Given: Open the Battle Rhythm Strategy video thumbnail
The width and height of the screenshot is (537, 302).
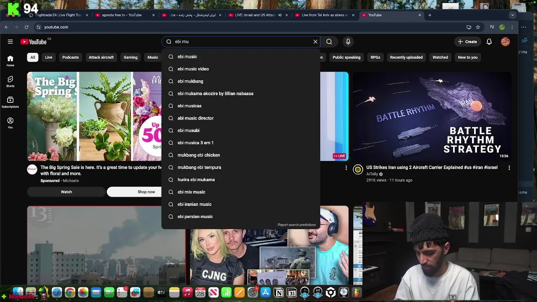Looking at the screenshot, I should (432, 116).
